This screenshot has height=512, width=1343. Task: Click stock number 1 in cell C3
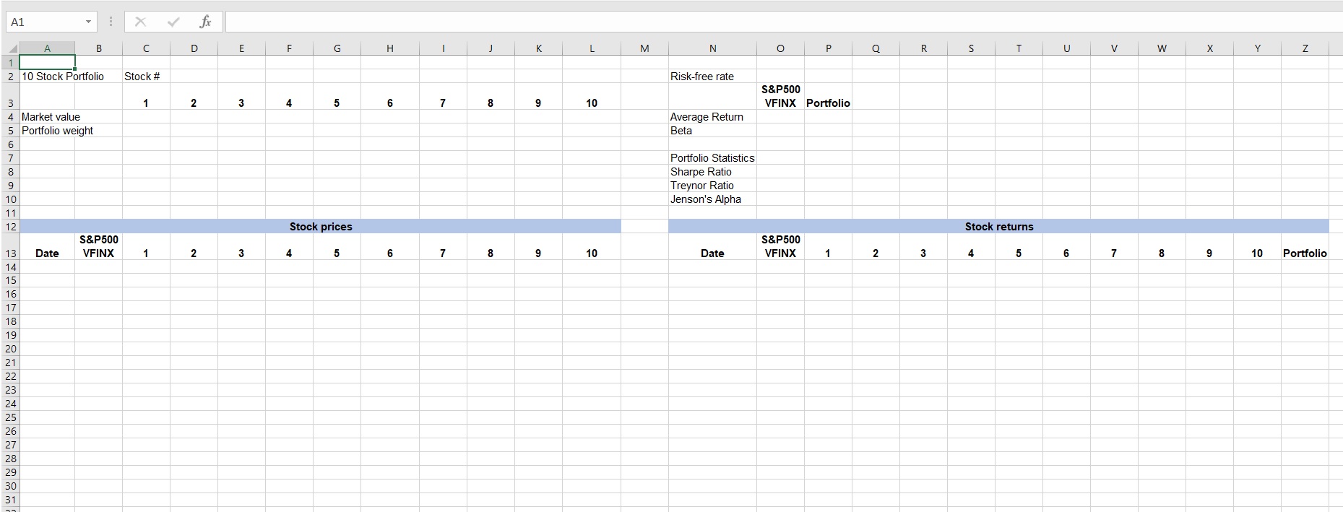(x=146, y=96)
